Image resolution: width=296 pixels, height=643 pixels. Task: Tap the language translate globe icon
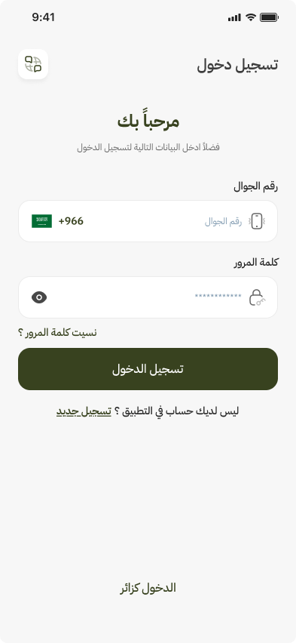(33, 64)
